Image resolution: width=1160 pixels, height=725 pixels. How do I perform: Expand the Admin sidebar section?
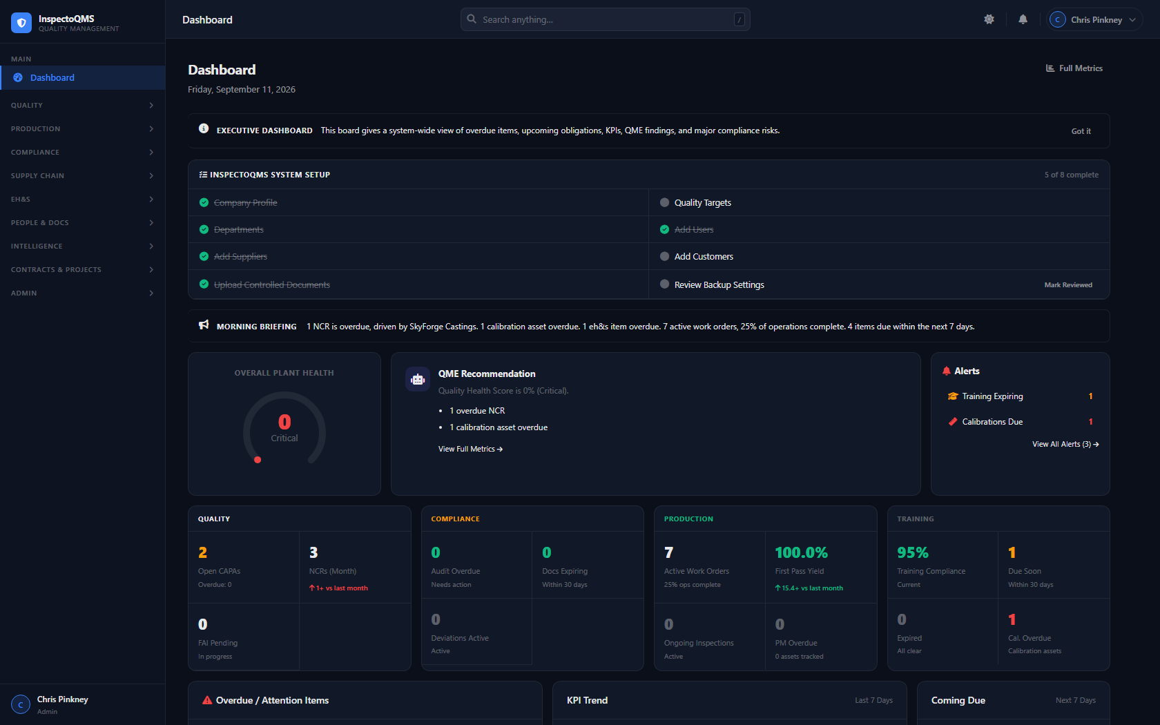[82, 293]
